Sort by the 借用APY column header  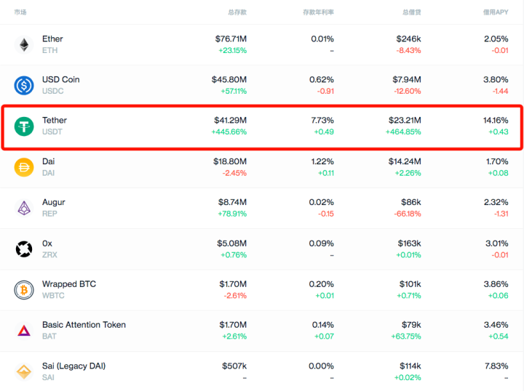495,12
